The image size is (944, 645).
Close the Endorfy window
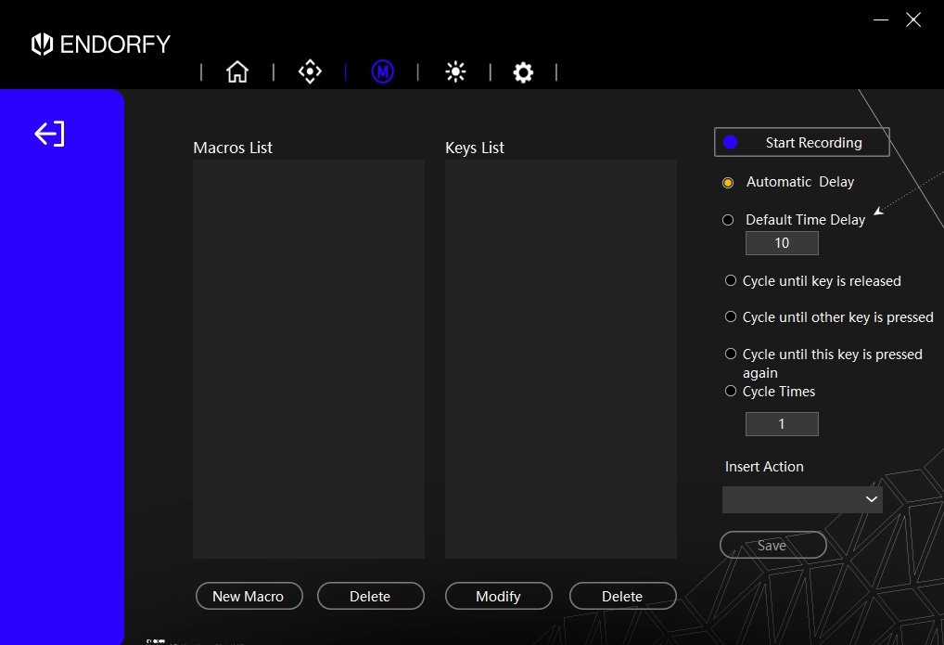point(912,19)
